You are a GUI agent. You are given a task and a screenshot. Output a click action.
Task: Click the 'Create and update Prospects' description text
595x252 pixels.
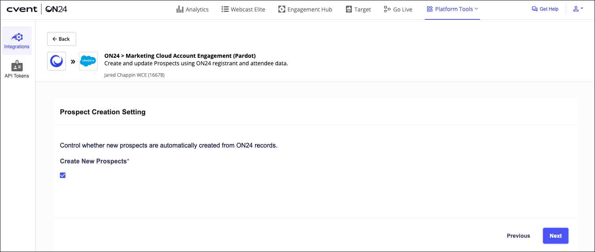point(196,63)
